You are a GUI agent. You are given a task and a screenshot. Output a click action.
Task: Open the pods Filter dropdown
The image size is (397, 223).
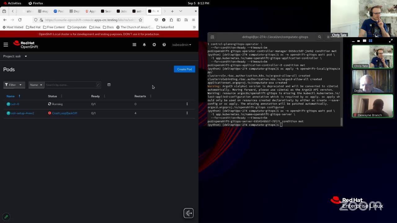[14, 85]
